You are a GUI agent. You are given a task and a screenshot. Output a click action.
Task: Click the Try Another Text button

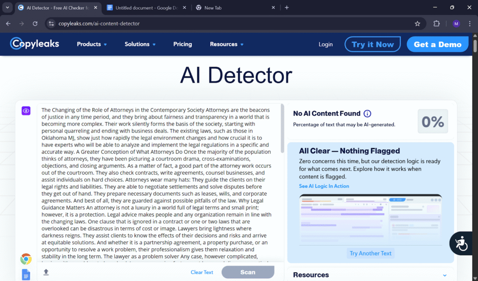point(371,253)
